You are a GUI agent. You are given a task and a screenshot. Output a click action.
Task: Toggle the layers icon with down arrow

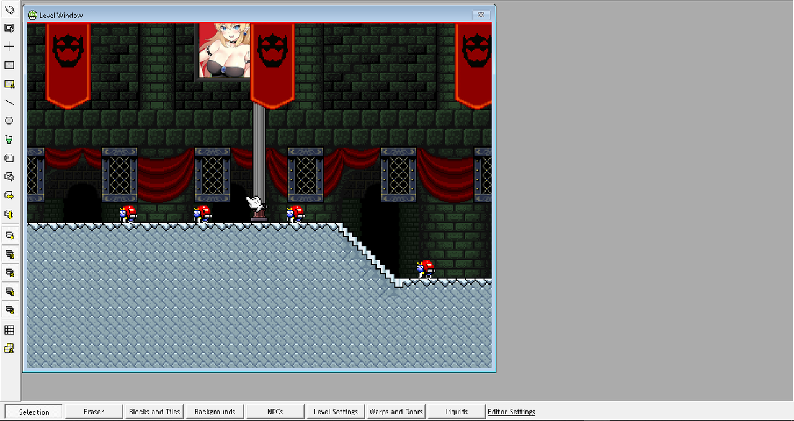coord(9,236)
